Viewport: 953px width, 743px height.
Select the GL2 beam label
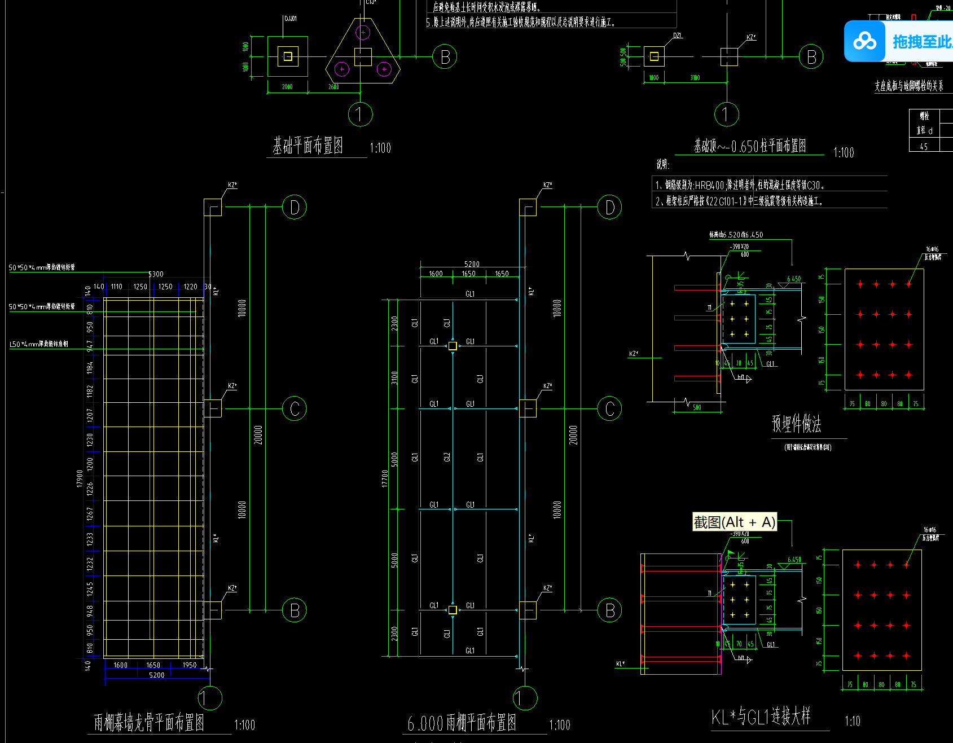[447, 457]
